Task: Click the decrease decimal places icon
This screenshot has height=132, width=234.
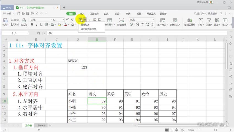Action: tap(152, 24)
